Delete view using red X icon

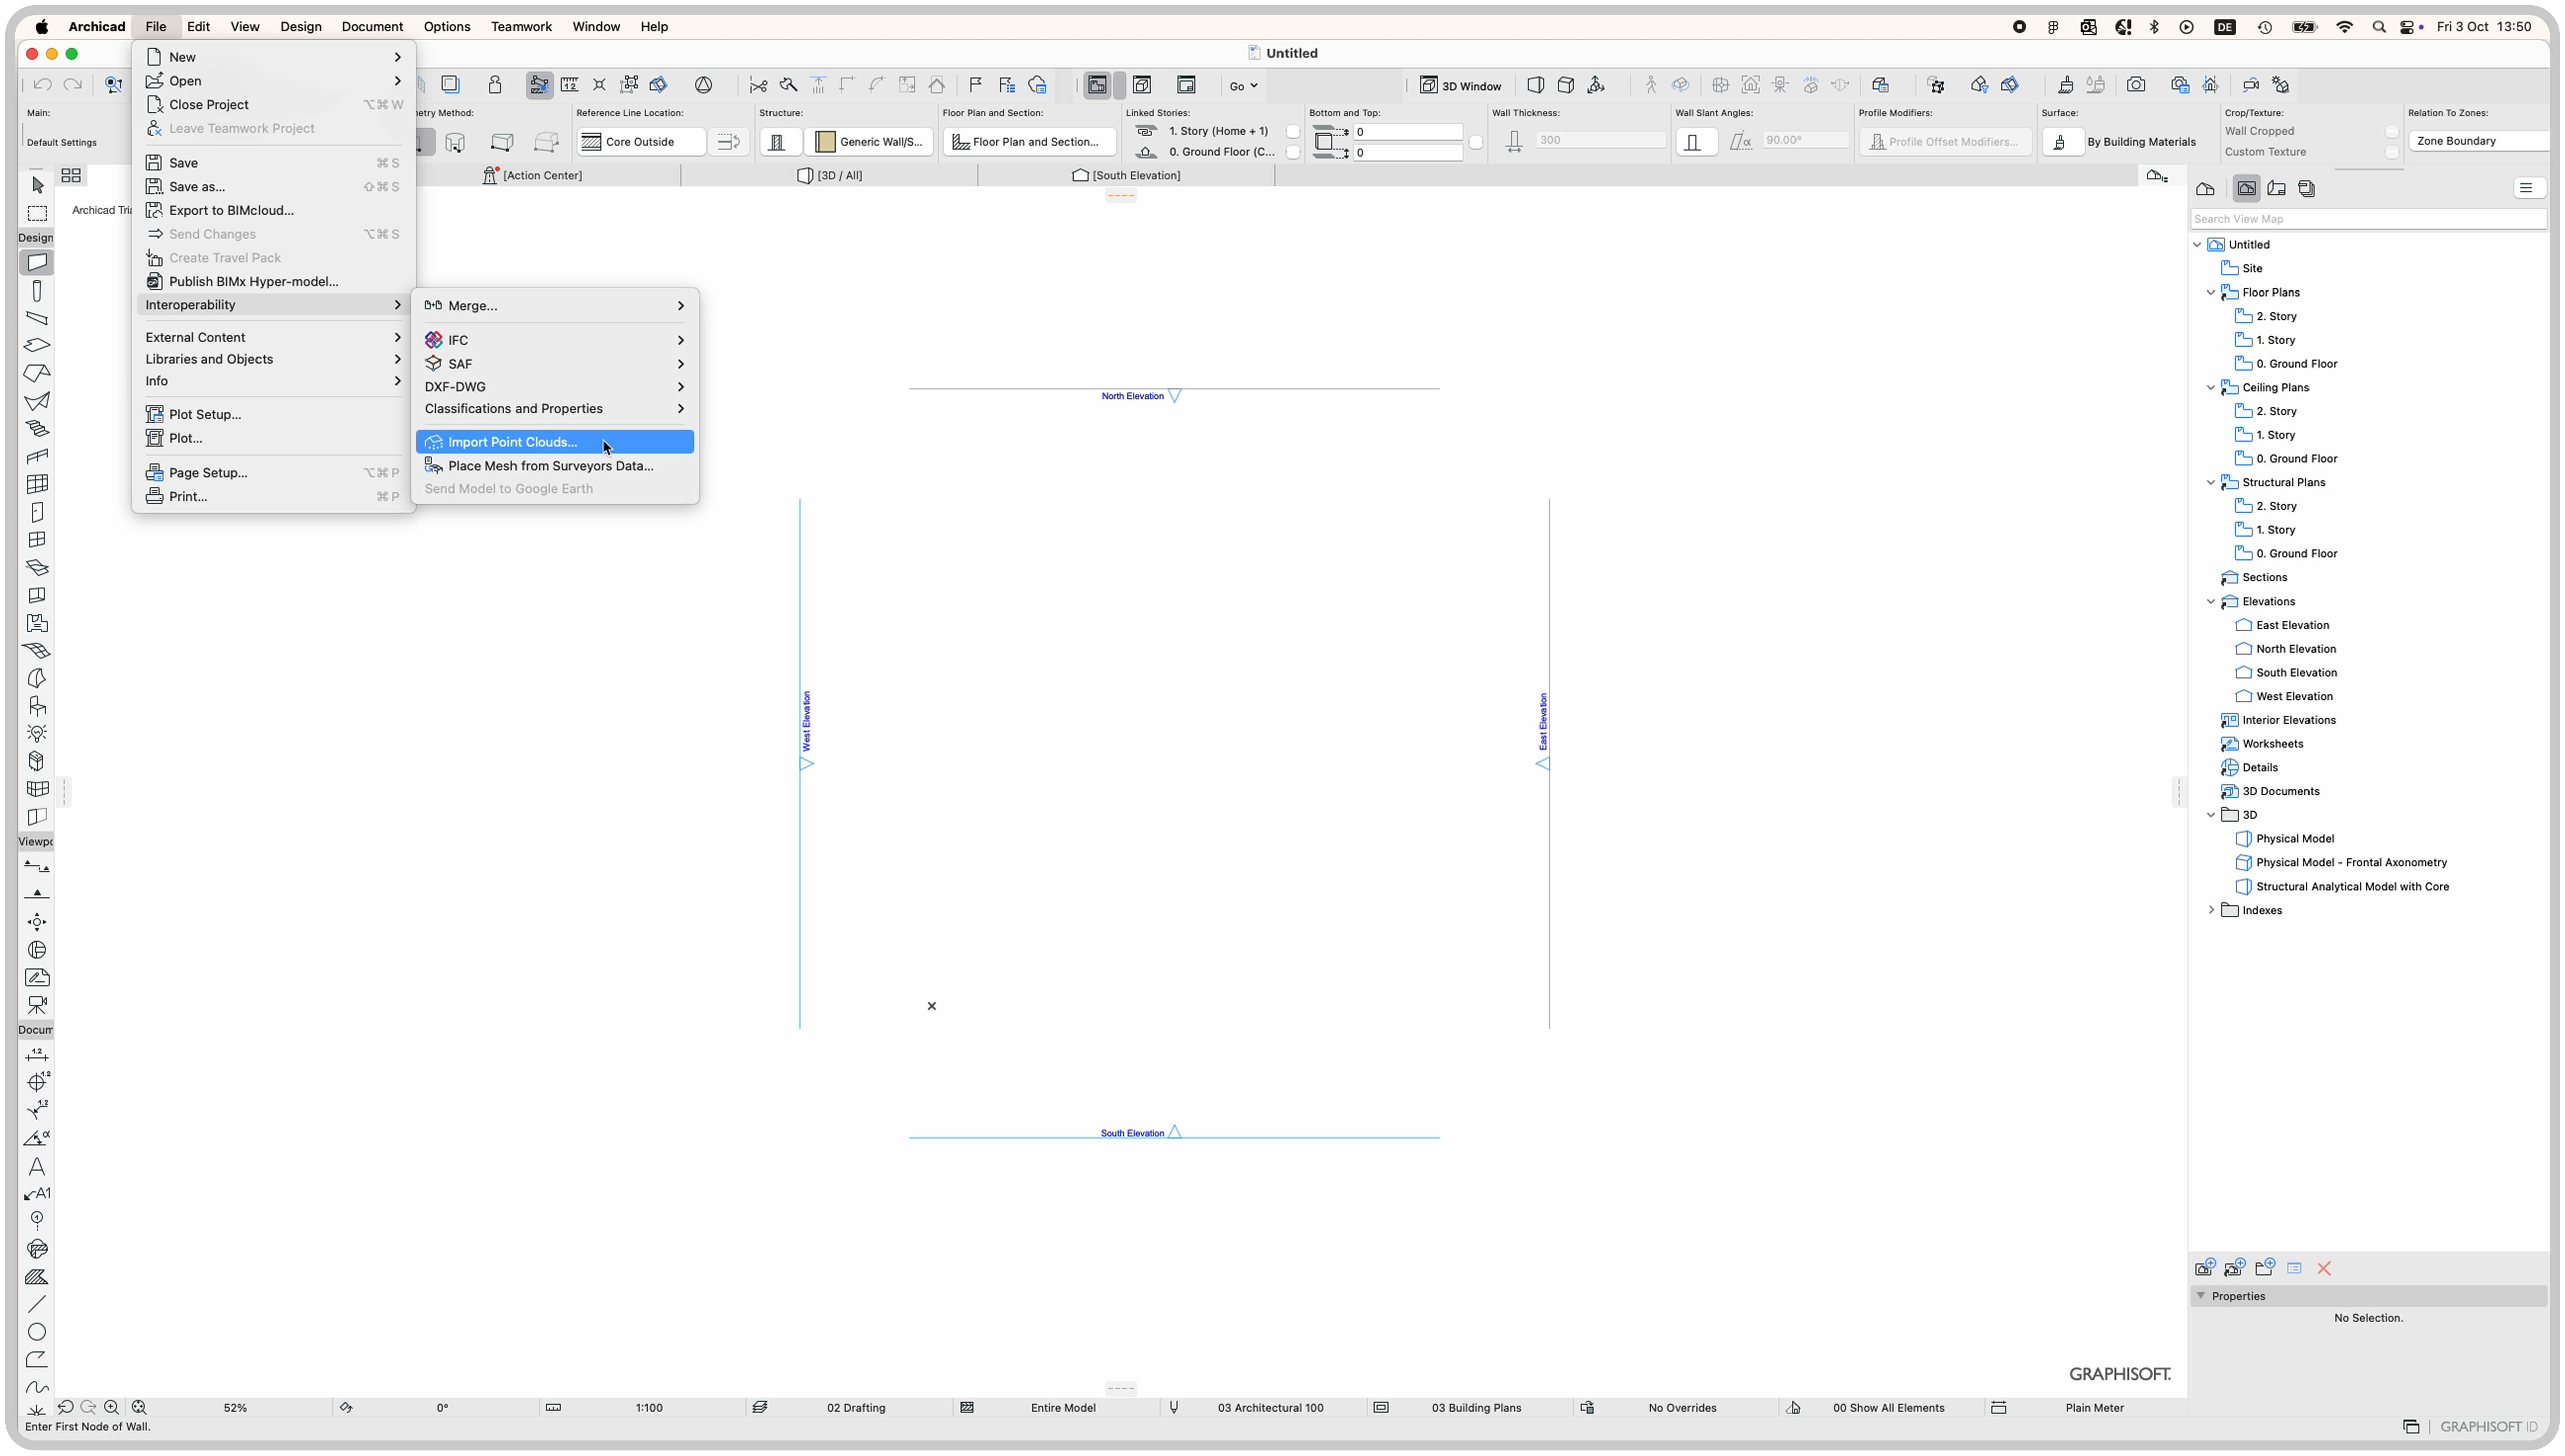[2324, 1268]
